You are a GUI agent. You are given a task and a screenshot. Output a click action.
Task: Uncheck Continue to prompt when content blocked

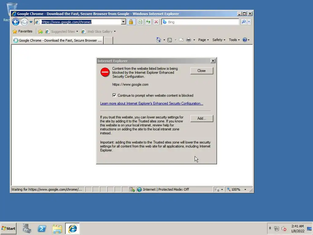[114, 95]
